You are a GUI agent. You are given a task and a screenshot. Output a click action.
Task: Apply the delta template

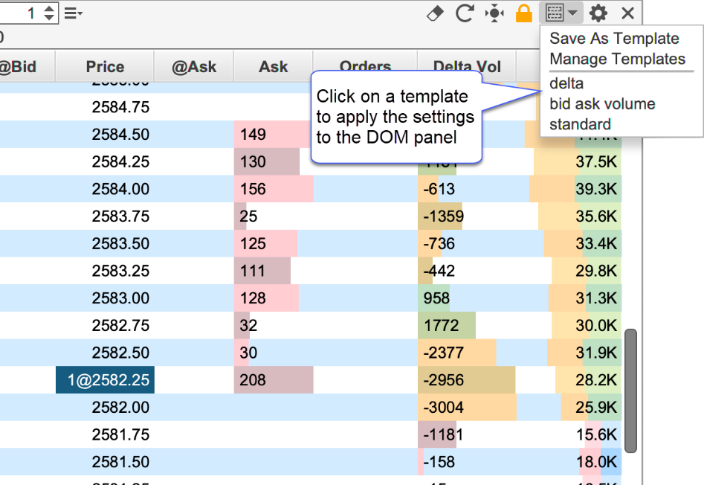click(566, 83)
